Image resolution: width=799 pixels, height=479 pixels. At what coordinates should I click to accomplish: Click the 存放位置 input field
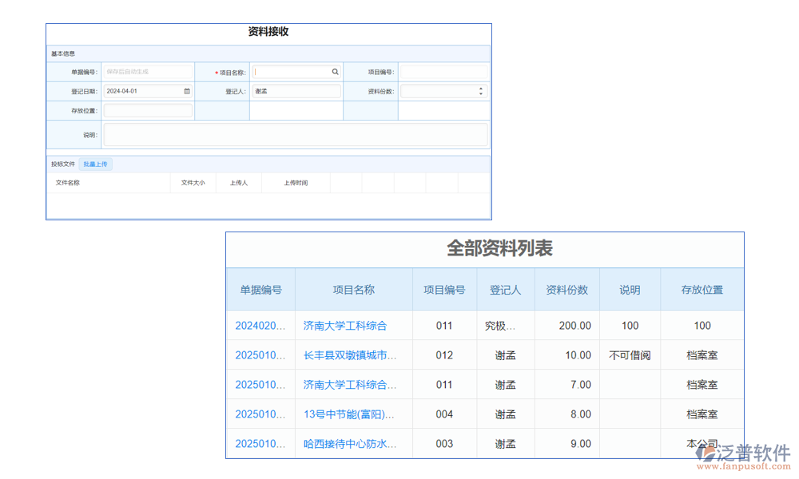coord(148,110)
